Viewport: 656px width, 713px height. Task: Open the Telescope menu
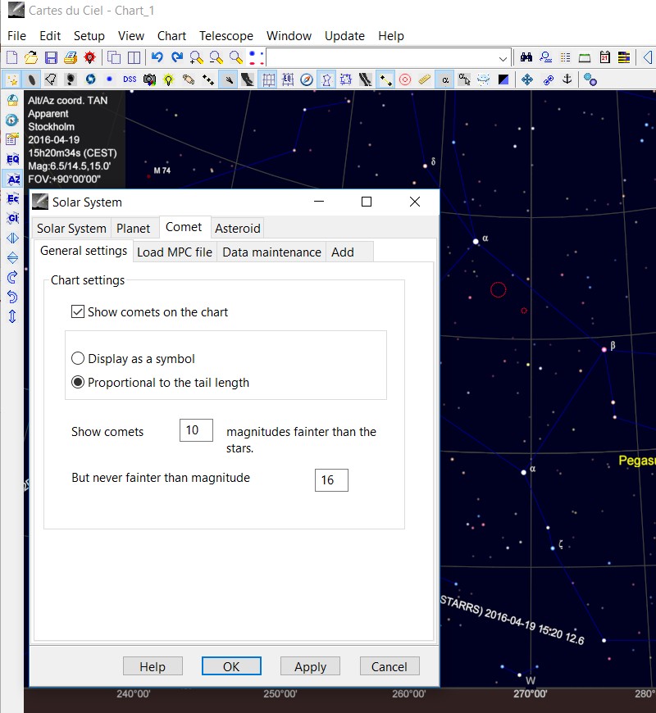click(226, 35)
